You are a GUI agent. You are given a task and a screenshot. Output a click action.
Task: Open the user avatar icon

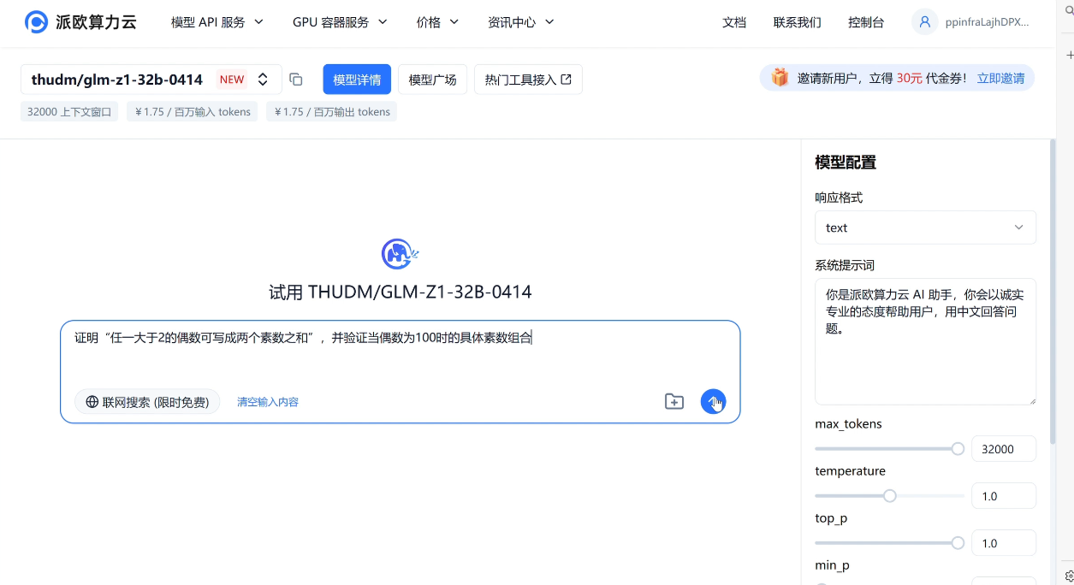[924, 22]
